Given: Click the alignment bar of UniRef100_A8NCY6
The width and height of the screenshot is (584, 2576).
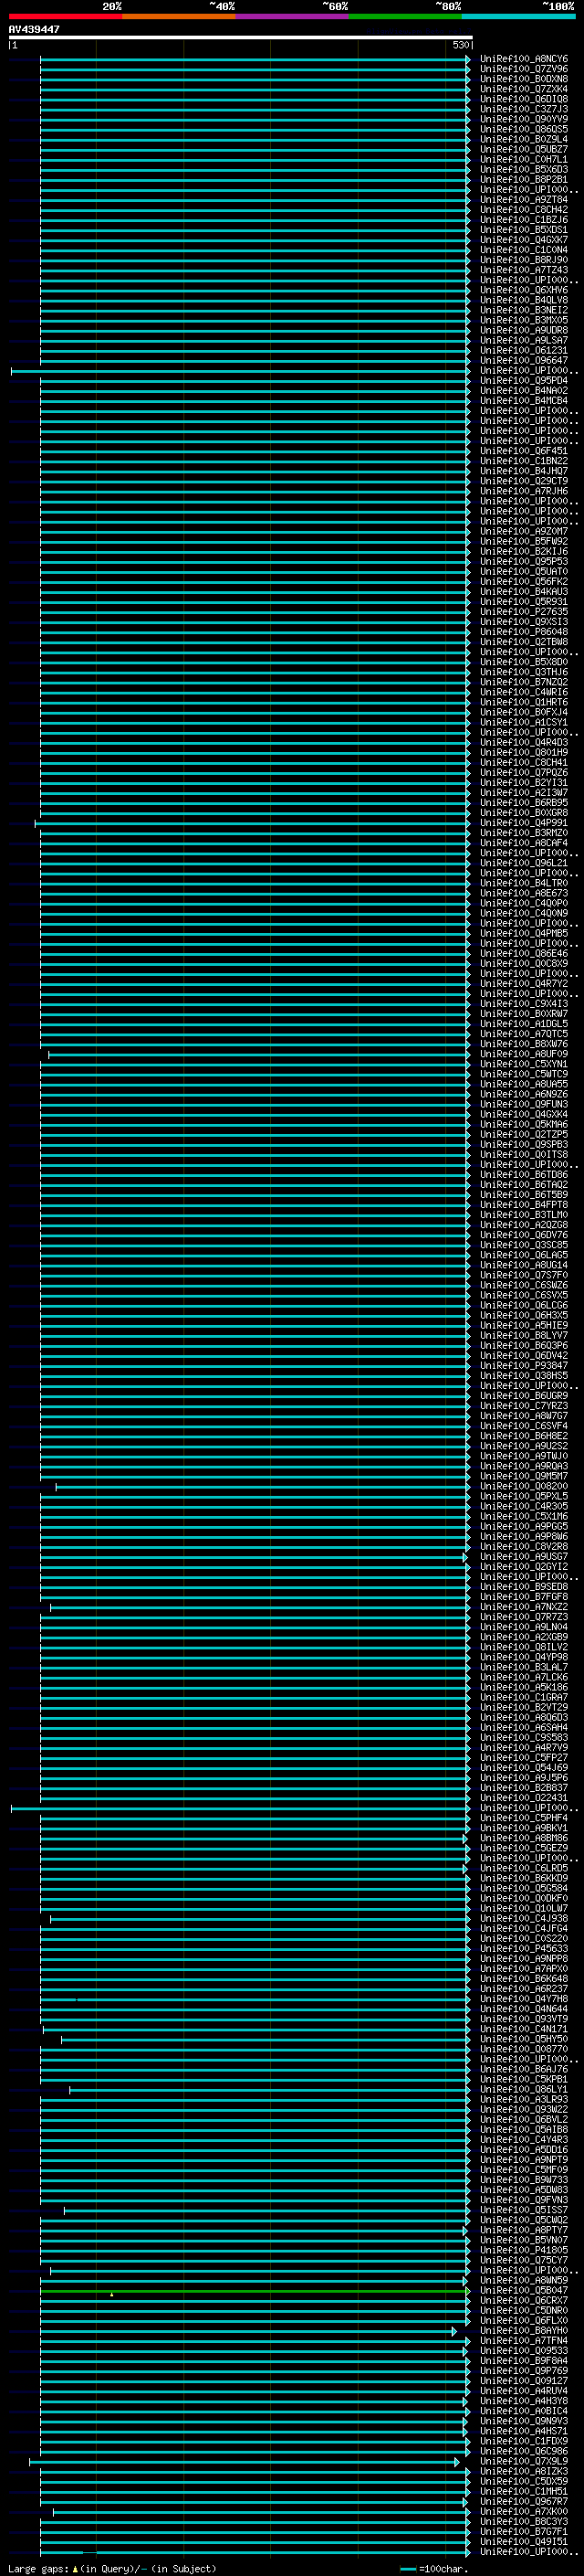Looking at the screenshot, I should (x=254, y=59).
